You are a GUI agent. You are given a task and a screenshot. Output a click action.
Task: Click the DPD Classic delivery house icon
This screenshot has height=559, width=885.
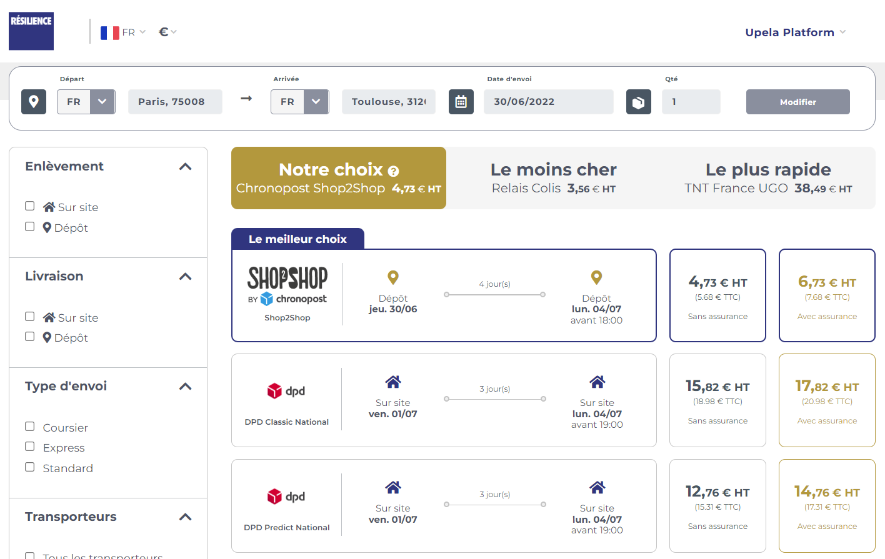(x=597, y=382)
